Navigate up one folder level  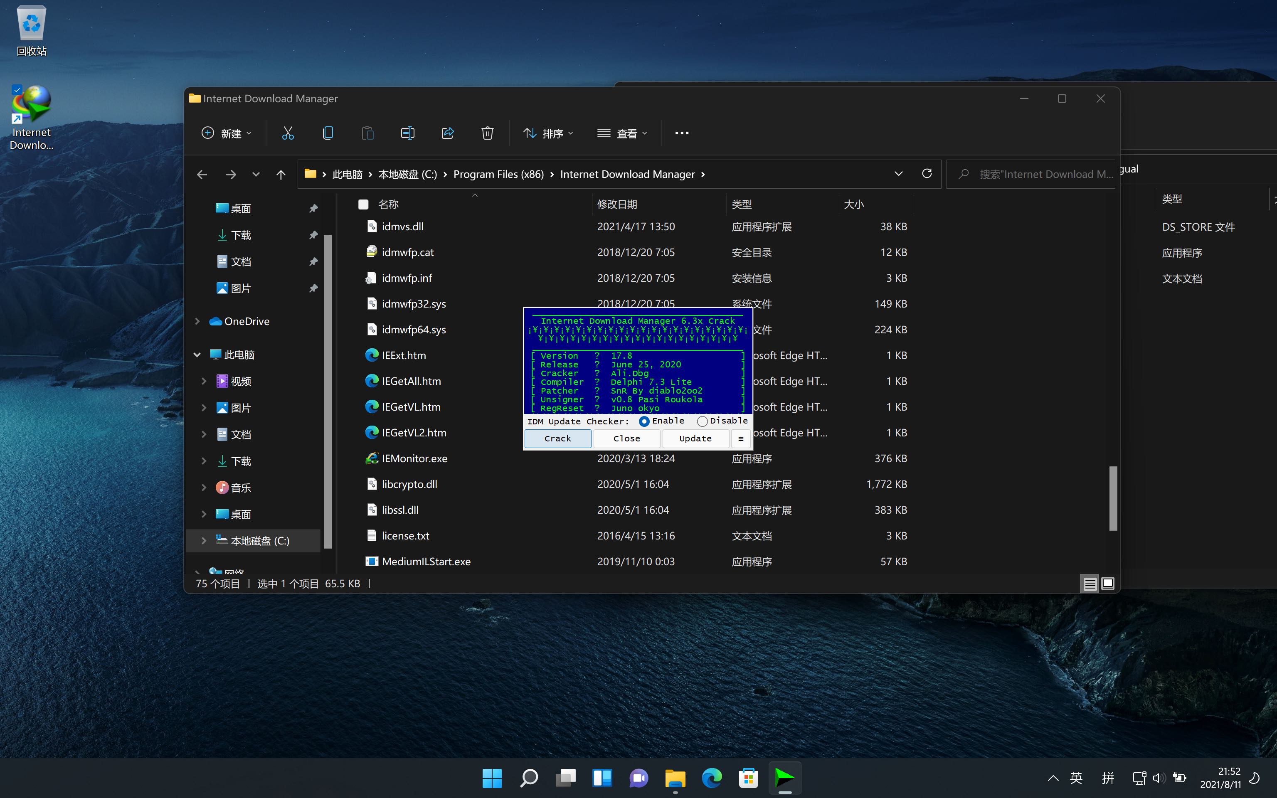281,174
